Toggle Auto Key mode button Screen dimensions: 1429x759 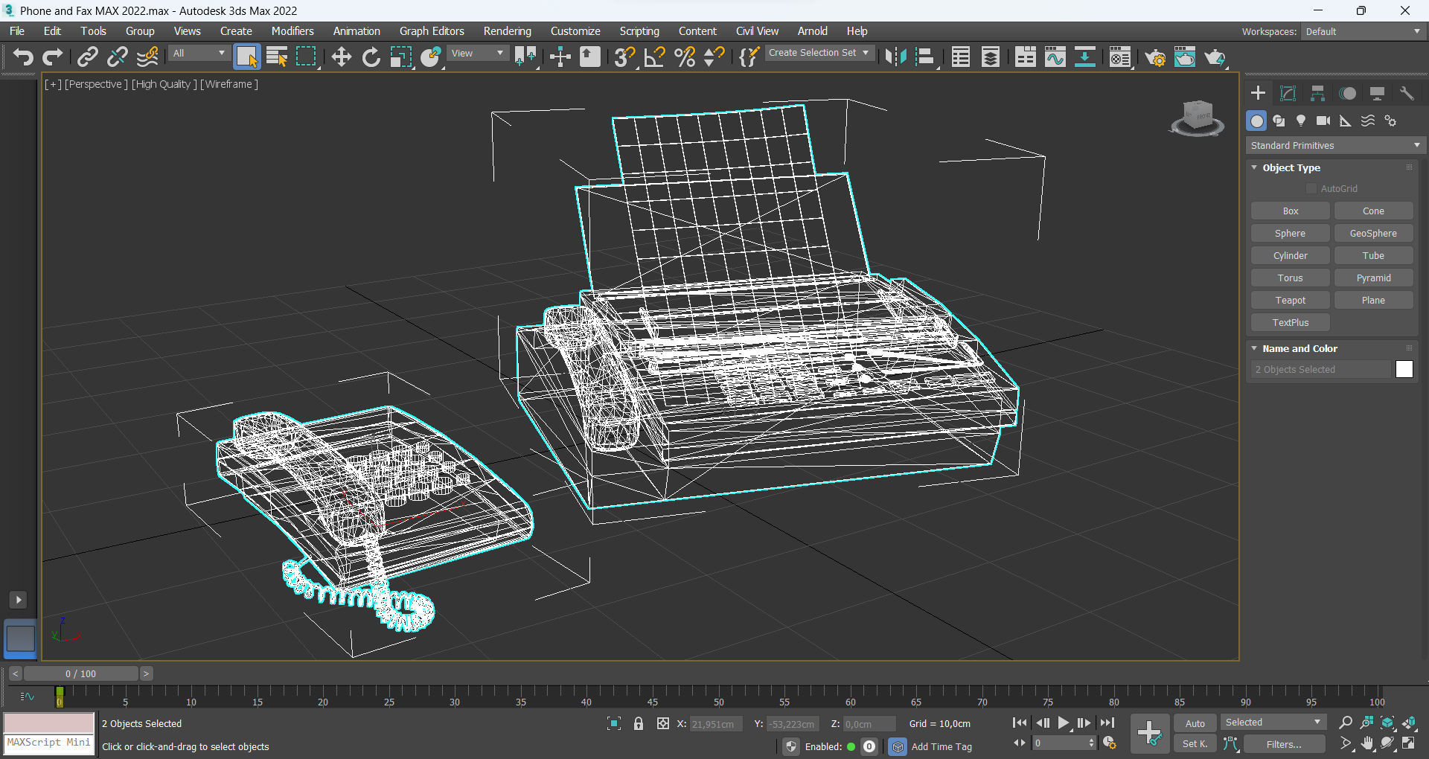[x=1195, y=723]
